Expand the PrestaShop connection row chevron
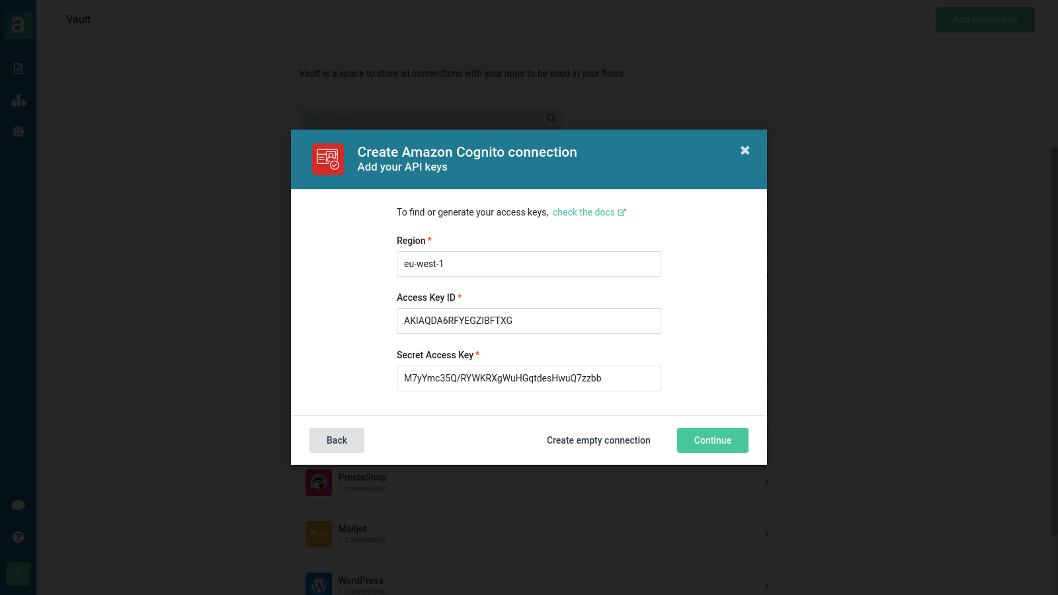This screenshot has width=1058, height=595. (x=767, y=483)
